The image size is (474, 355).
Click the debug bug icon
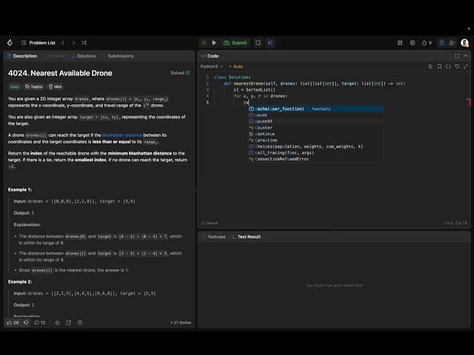point(204,43)
